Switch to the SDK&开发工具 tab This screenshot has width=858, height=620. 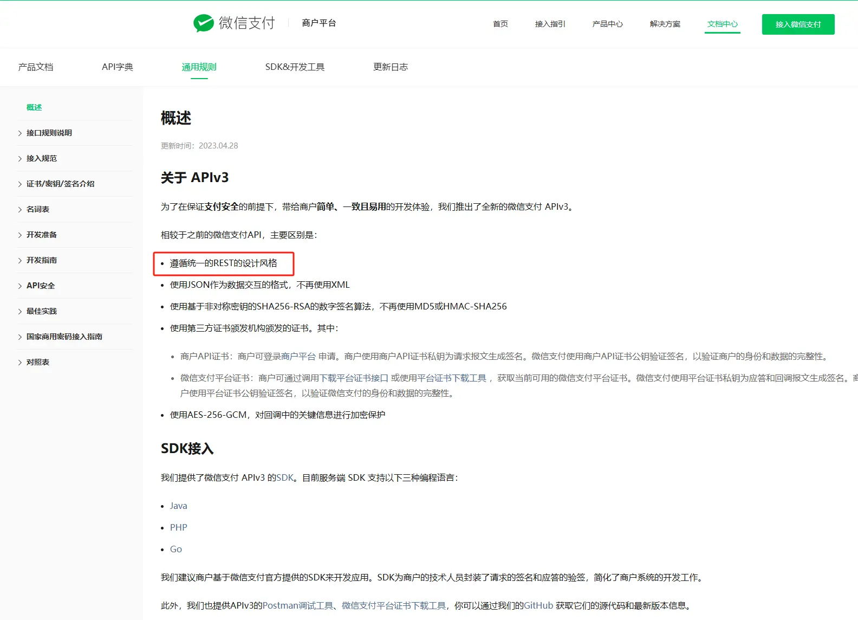click(295, 67)
